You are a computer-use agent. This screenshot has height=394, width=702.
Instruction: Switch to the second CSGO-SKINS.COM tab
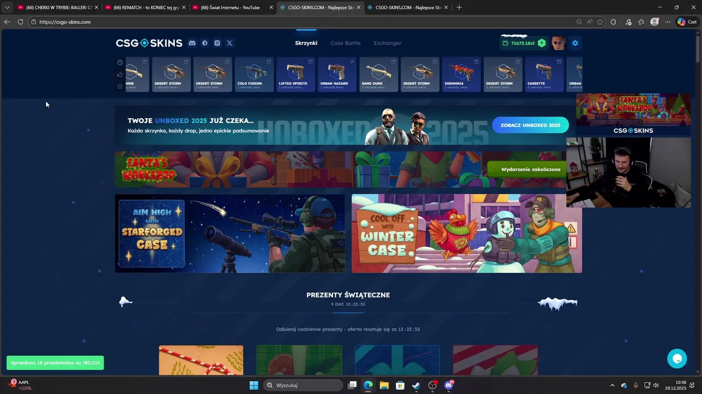[407, 8]
